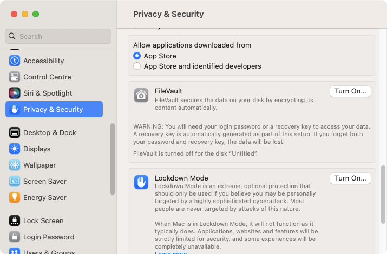Click the Privacy & Security window title
Image resolution: width=387 pixels, height=254 pixels.
tap(168, 14)
